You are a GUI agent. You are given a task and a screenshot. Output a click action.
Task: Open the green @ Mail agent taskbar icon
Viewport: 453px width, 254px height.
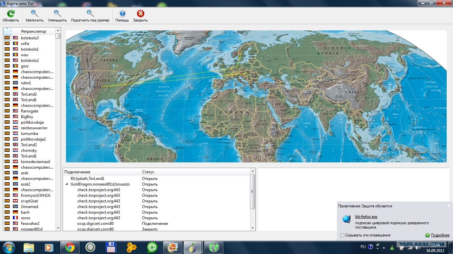(152, 247)
